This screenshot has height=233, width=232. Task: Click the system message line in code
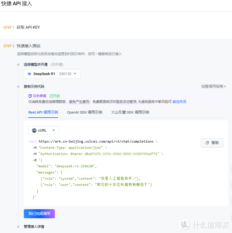click(90, 179)
